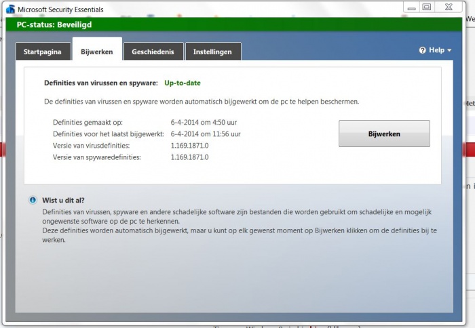Minimize the Security Essentials window
This screenshot has width=475, height=328.
pyautogui.click(x=411, y=7)
